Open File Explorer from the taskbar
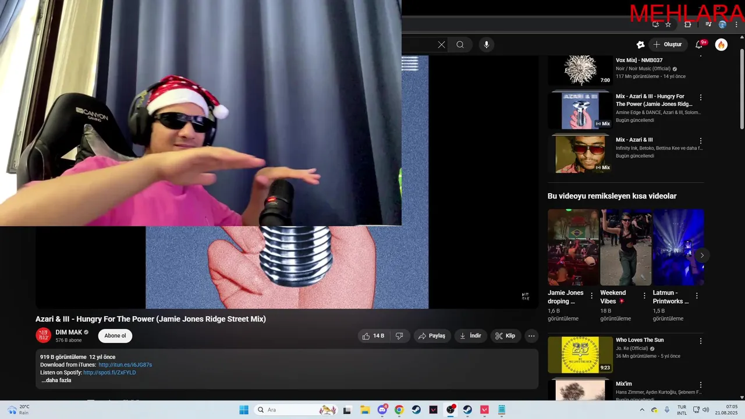This screenshot has height=419, width=745. pos(365,410)
